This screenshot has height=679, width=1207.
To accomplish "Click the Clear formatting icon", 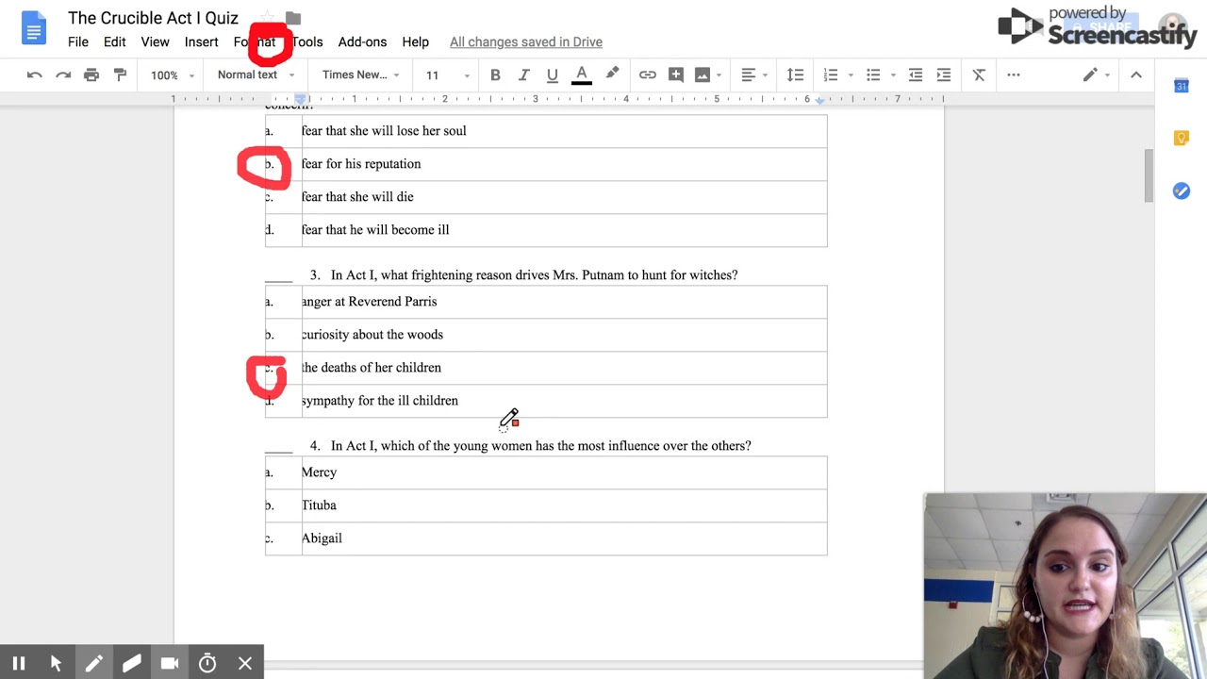I will point(979,75).
